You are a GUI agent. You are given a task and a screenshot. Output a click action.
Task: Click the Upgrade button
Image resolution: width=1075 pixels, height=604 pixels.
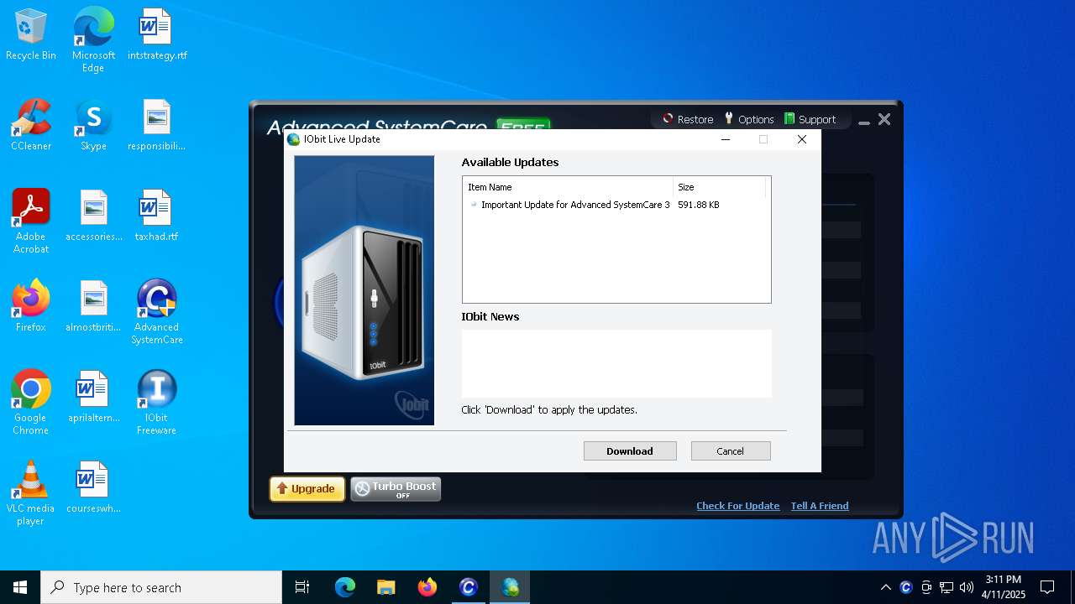(307, 489)
